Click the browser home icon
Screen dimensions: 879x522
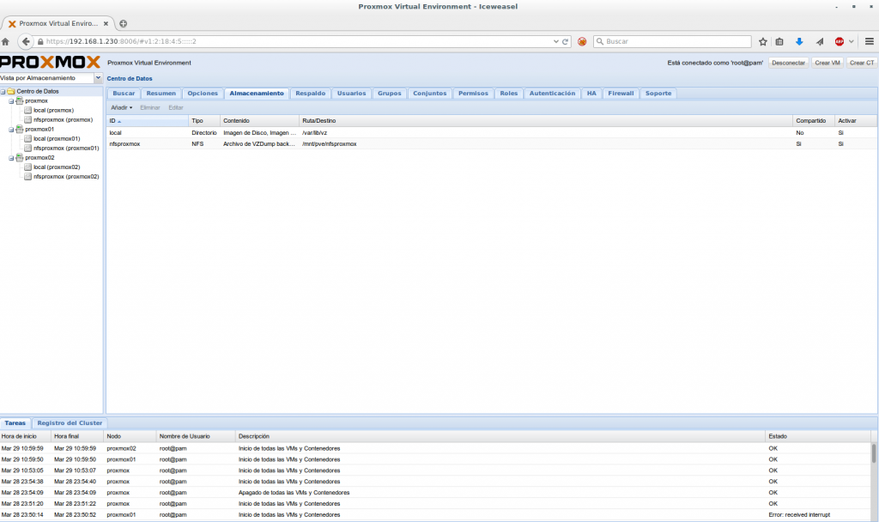[x=6, y=41]
